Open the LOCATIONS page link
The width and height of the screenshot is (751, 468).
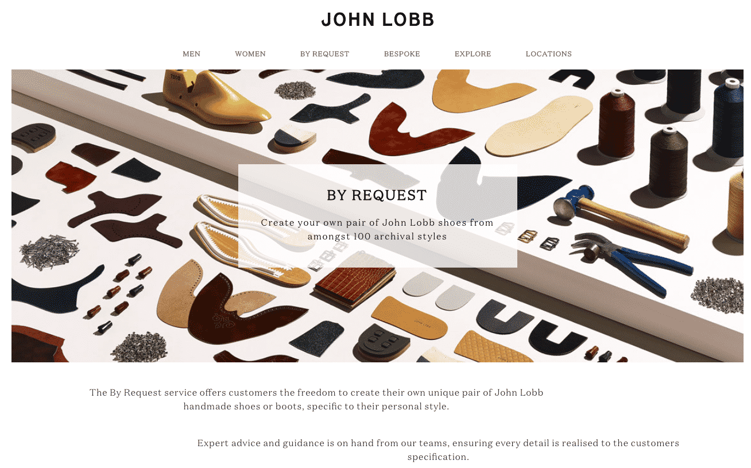click(x=548, y=54)
